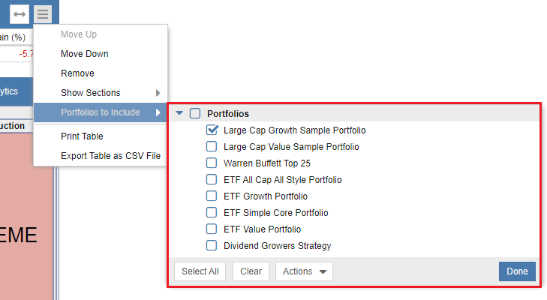This screenshot has width=547, height=300.
Task: Toggle the parent Portfolios checkbox
Action: point(195,113)
